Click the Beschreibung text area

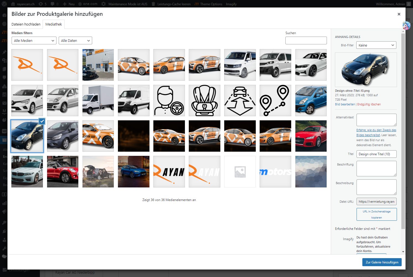(x=376, y=187)
